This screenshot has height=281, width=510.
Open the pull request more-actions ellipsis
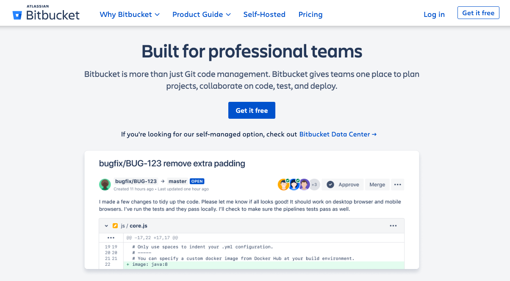pos(397,185)
